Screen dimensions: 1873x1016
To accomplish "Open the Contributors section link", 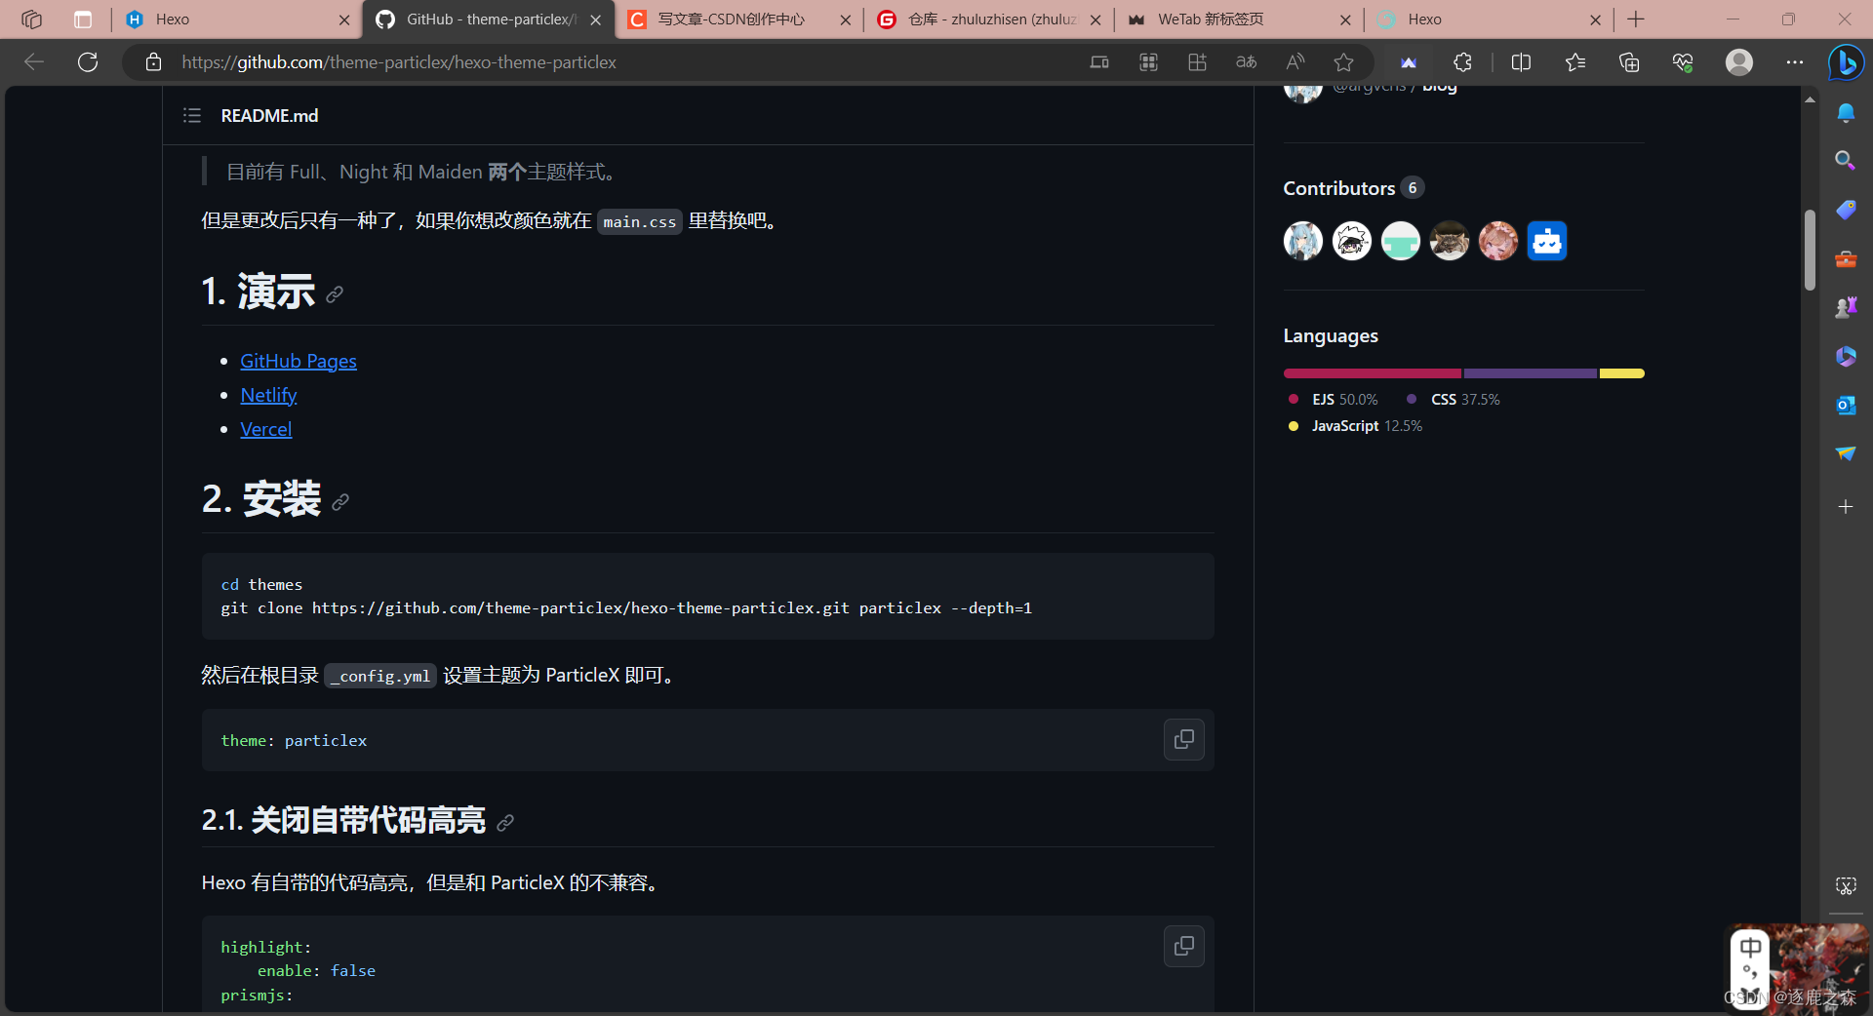I will tap(1353, 188).
